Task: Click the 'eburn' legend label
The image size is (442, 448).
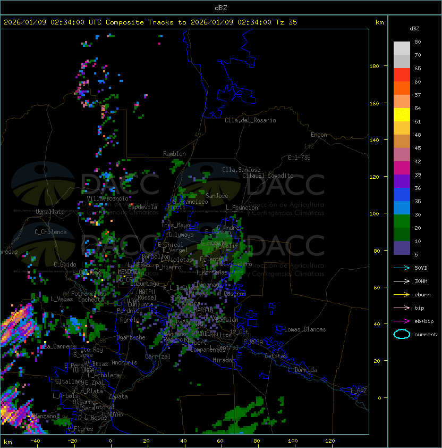Action: (422, 295)
